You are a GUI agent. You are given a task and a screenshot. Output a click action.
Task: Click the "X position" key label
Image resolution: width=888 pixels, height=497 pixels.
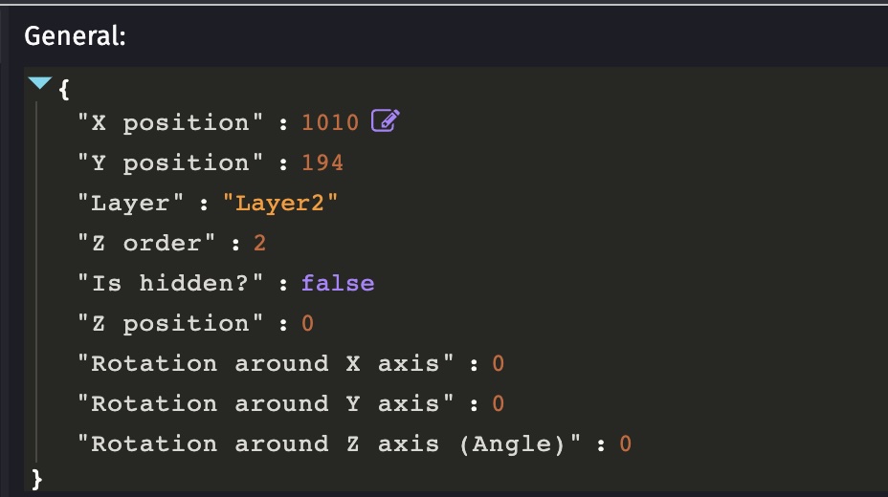click(x=170, y=122)
